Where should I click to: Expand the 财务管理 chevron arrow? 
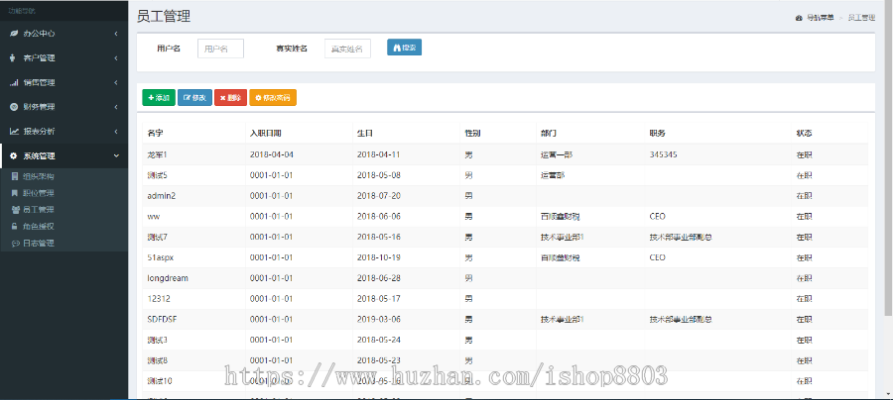pos(116,107)
